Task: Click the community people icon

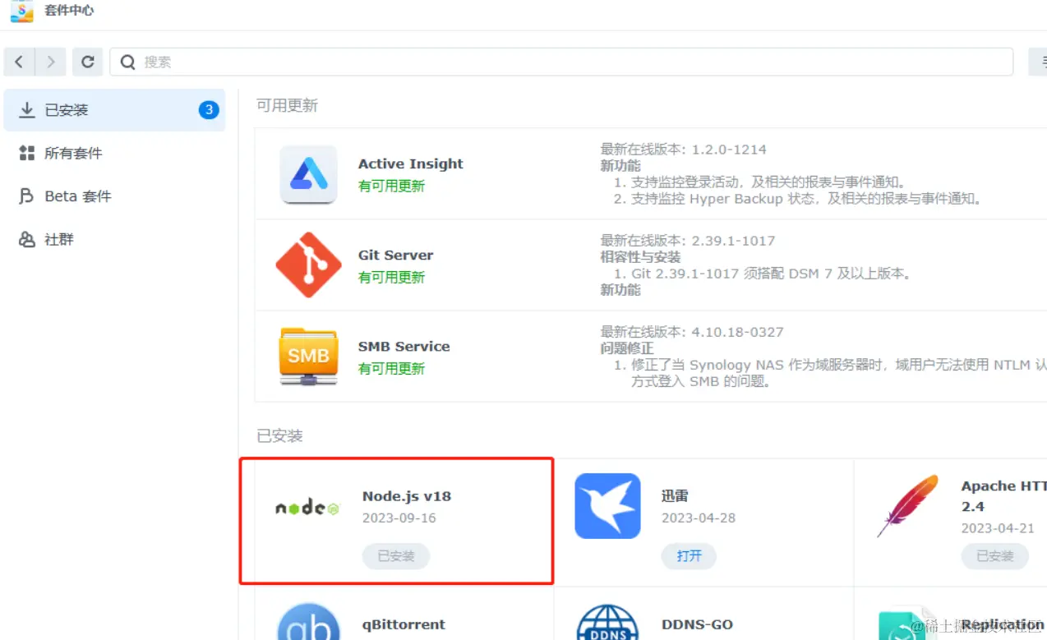Action: click(x=27, y=240)
